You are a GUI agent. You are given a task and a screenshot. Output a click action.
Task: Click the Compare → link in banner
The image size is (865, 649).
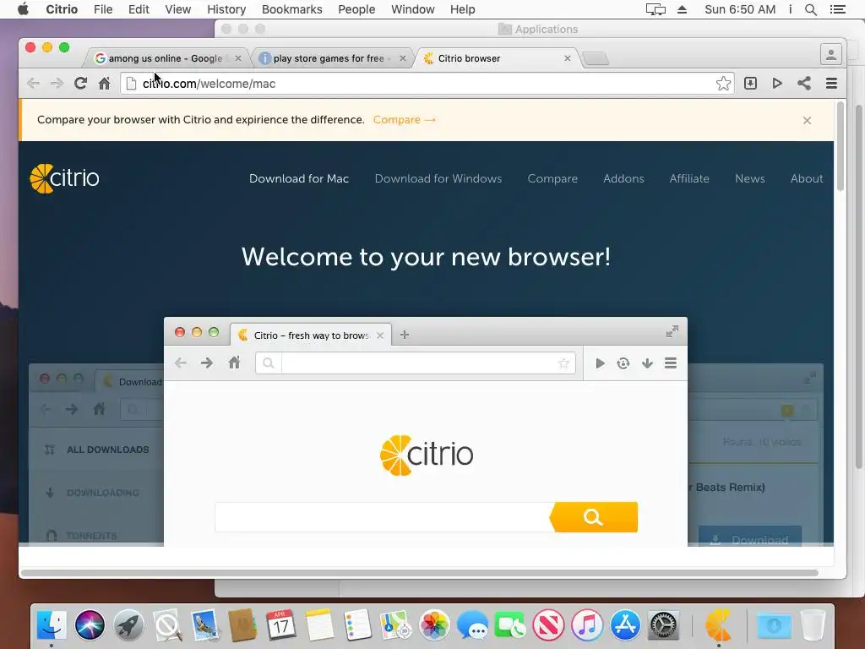point(405,120)
